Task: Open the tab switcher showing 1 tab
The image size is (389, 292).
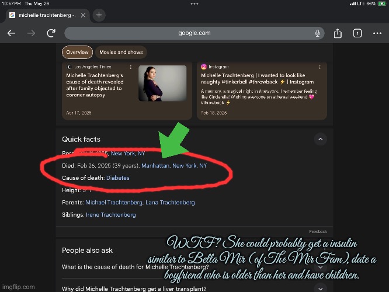Action: pos(357,33)
